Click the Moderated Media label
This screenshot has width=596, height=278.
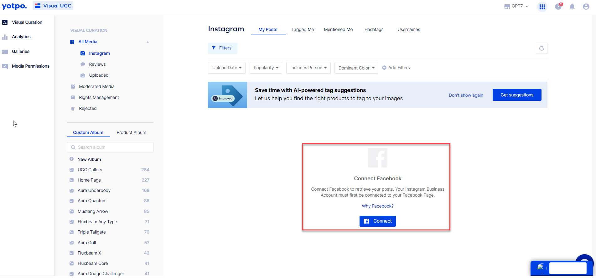(97, 86)
